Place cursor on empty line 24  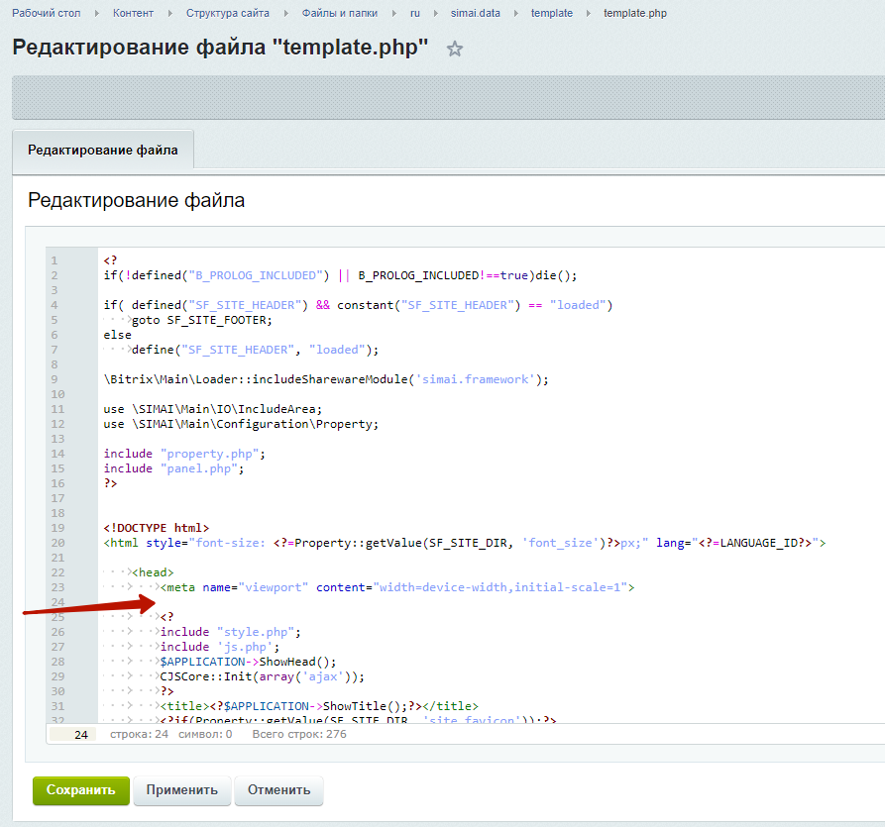(297, 602)
